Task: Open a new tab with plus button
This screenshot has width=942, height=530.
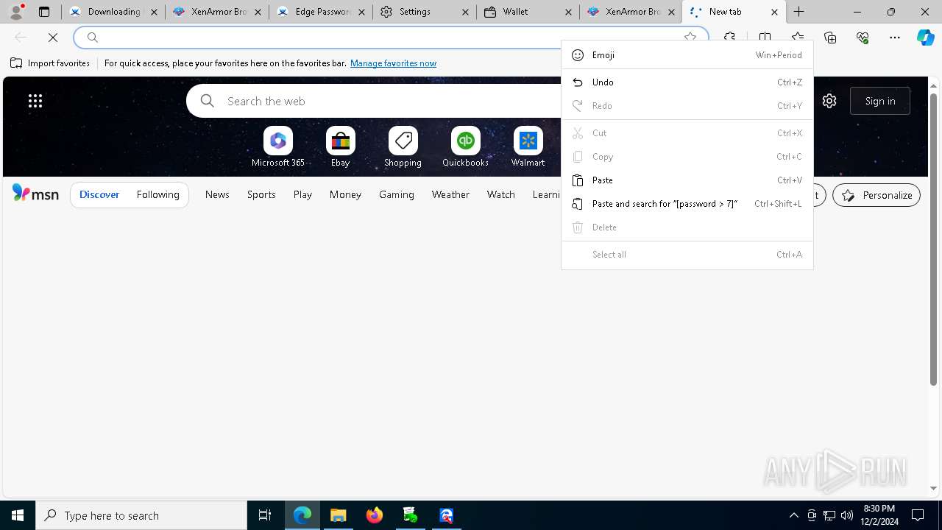Action: (799, 12)
